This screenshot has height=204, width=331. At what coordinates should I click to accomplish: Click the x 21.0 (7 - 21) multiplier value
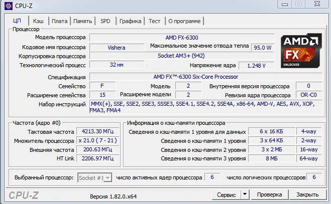tap(98, 140)
